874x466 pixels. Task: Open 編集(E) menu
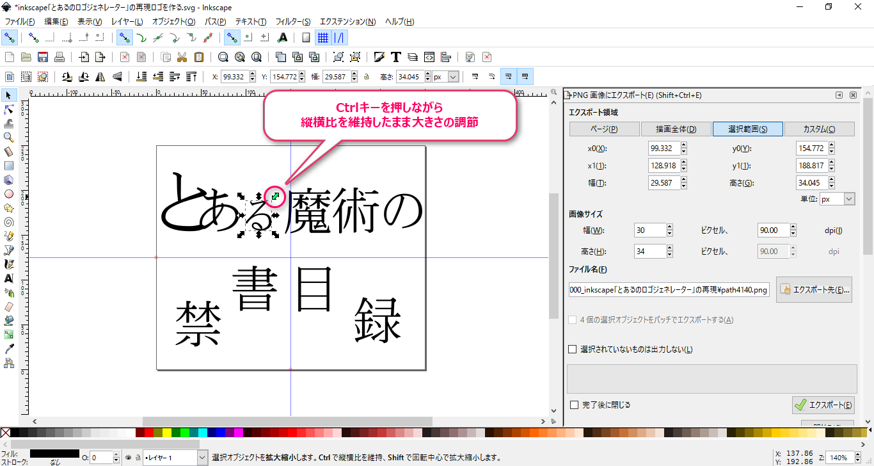tap(56, 22)
